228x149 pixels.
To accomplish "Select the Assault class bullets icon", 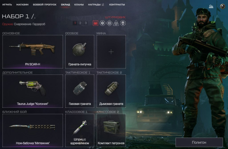I will (96, 23).
